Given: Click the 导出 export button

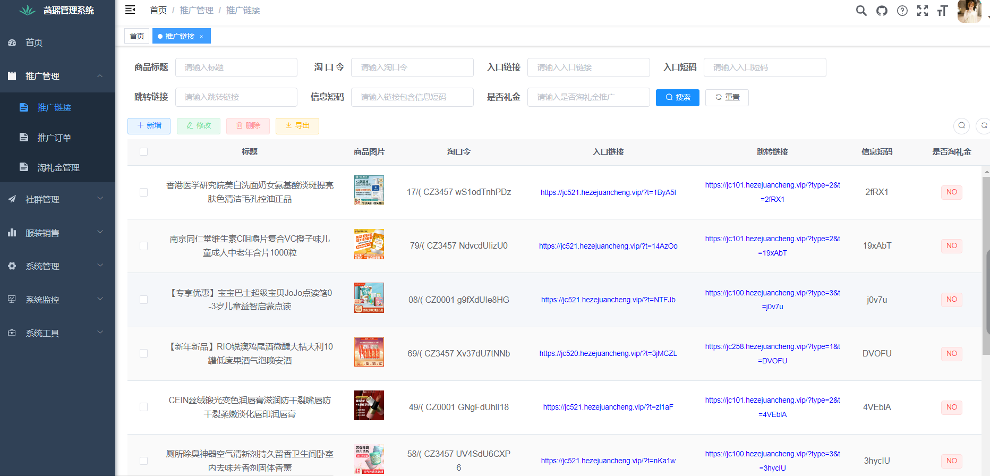Looking at the screenshot, I should (x=297, y=126).
